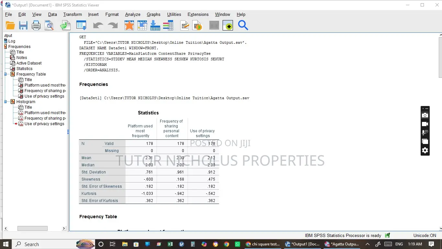Click the Export output toolbar icon
This screenshot has width=442, height=249.
pos(65,25)
